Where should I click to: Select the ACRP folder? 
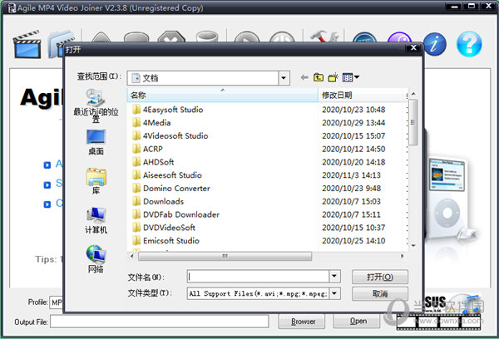148,149
